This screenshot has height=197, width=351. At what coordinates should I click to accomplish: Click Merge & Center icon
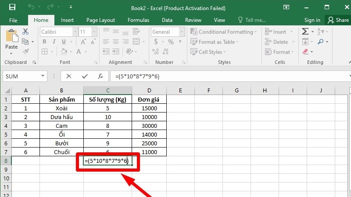[x=136, y=42]
